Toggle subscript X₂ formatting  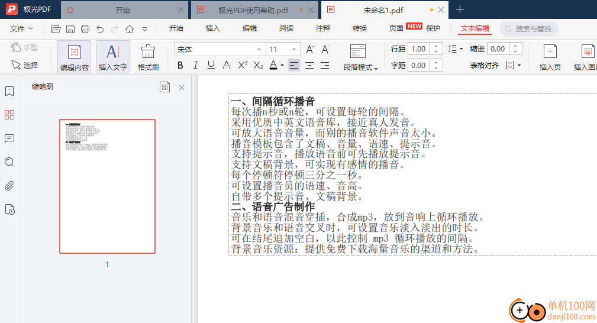258,66
